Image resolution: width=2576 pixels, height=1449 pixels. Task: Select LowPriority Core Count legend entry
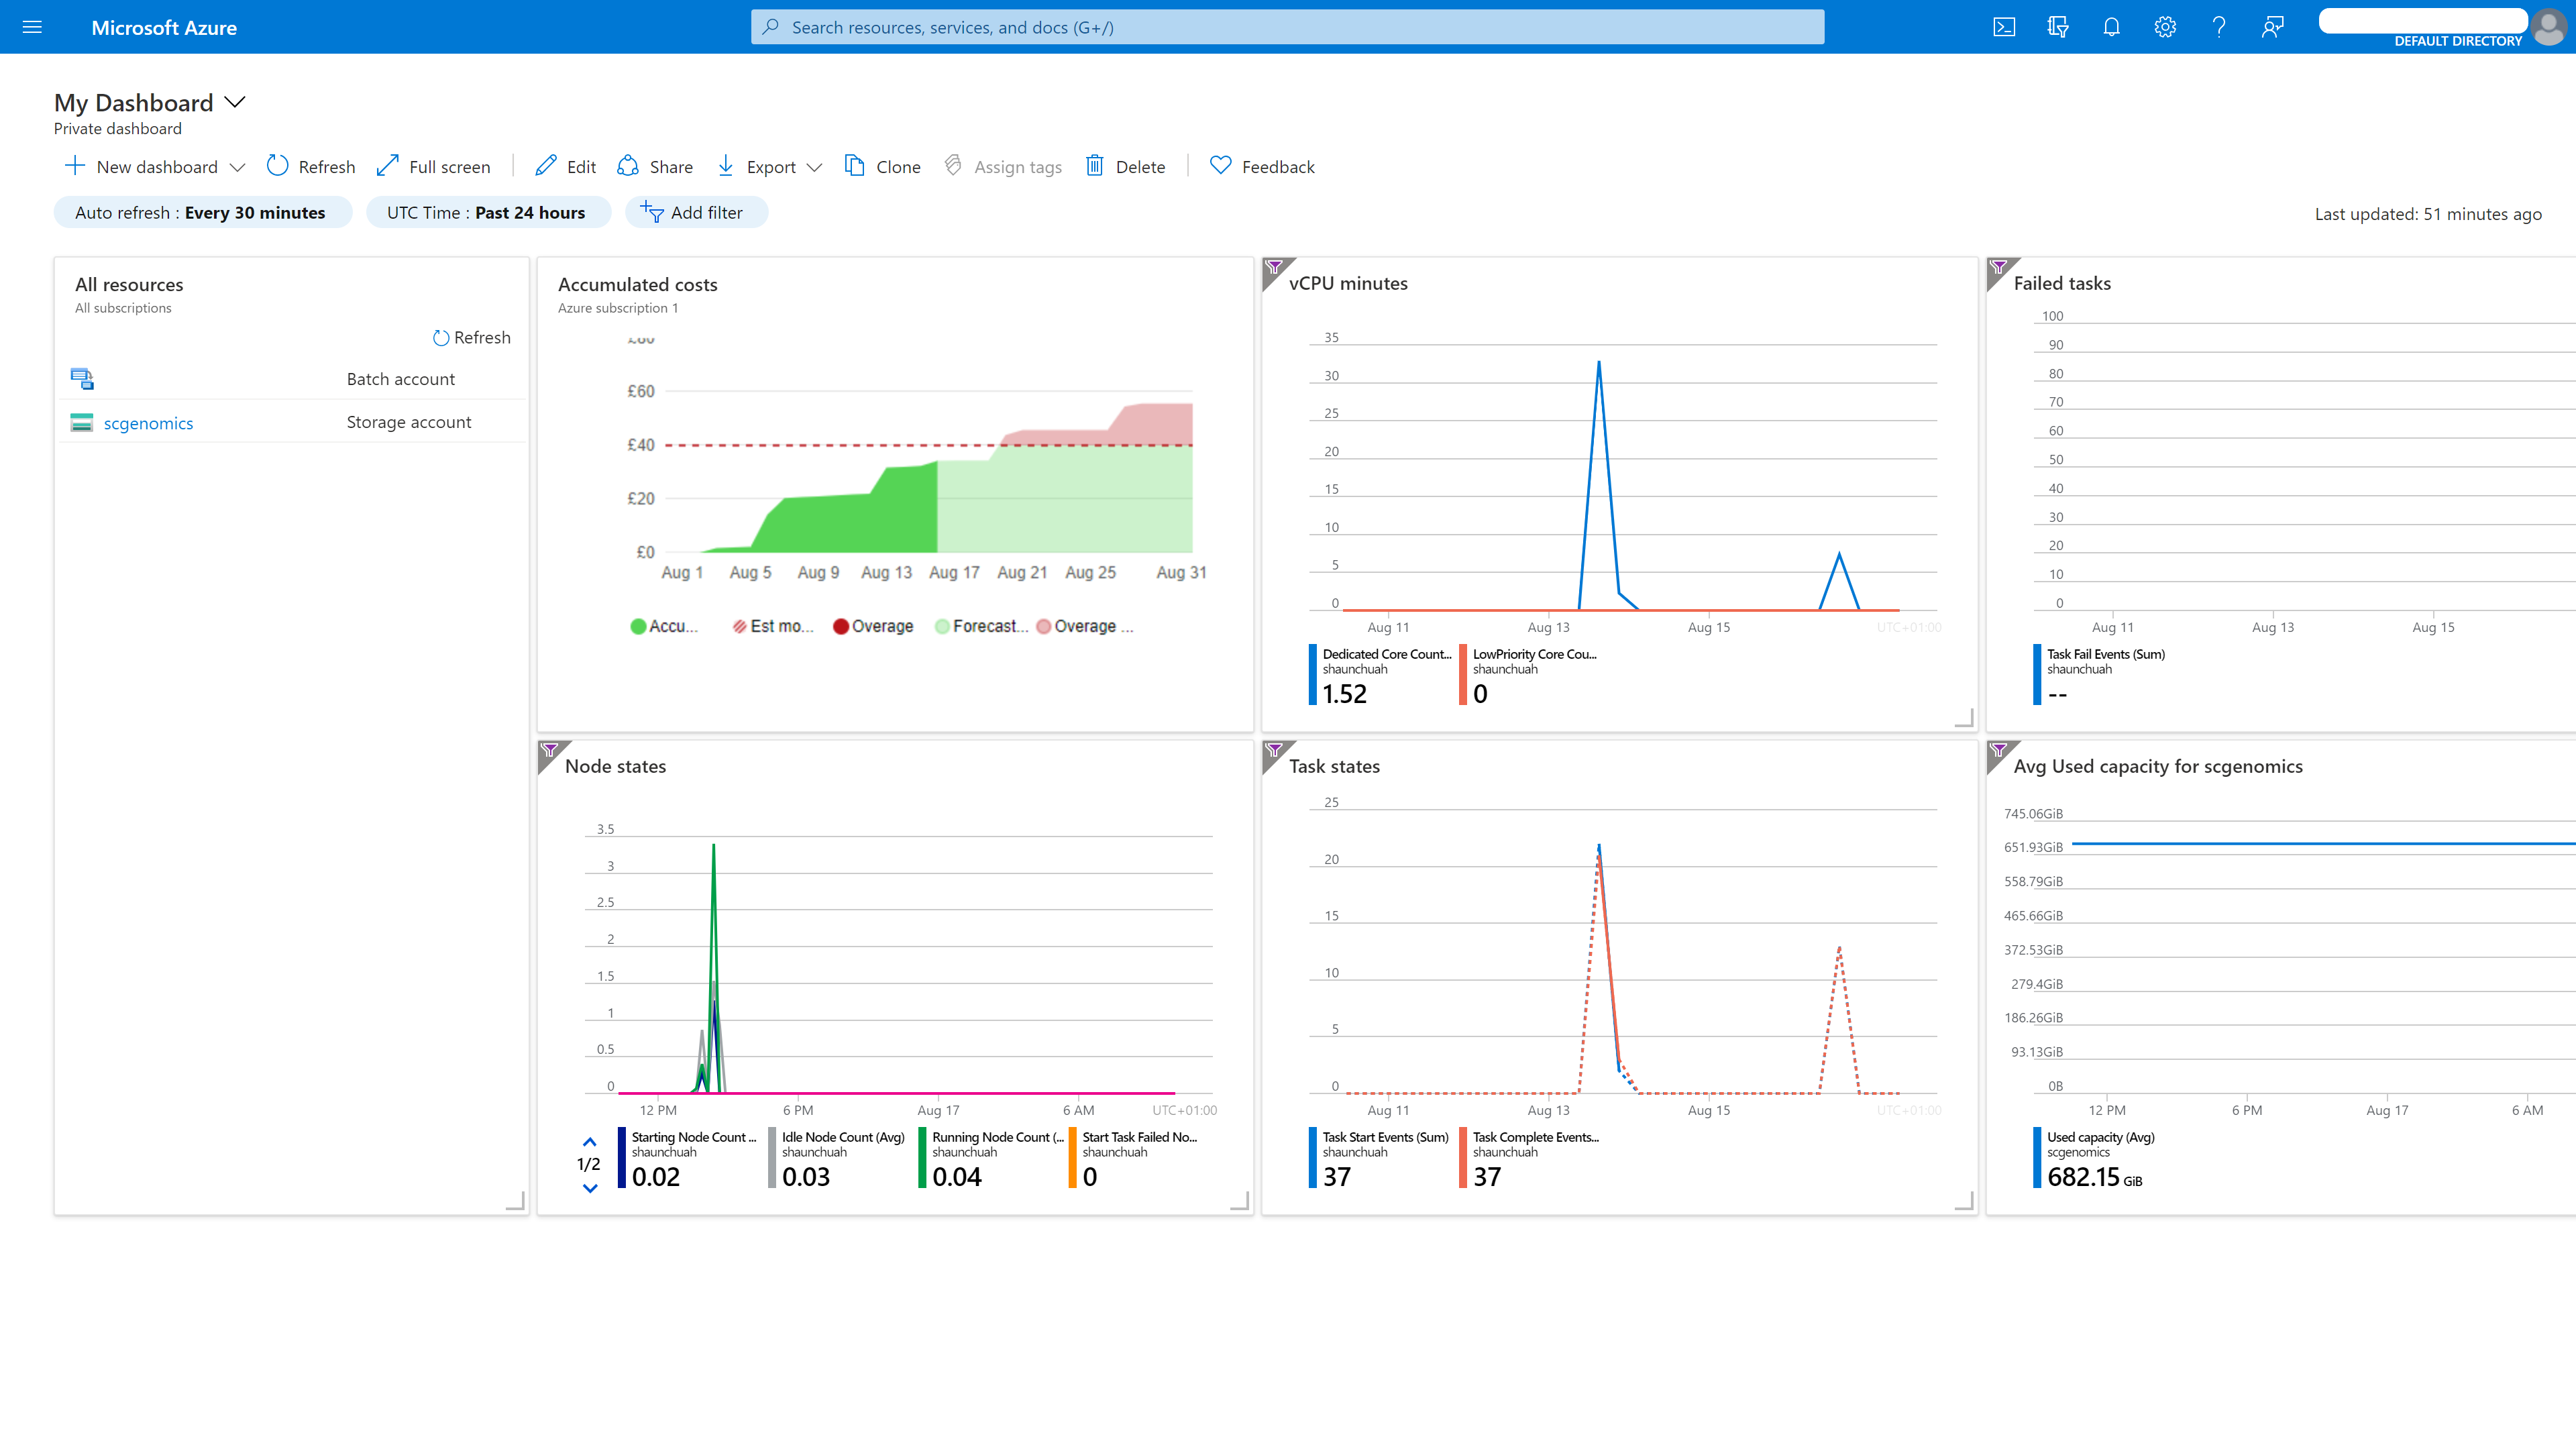[x=1530, y=675]
